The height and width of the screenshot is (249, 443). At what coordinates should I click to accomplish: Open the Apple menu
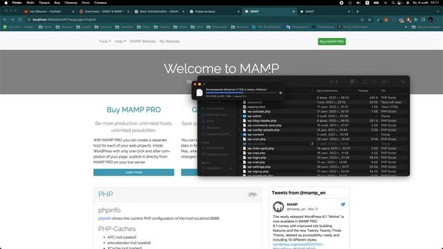click(x=6, y=3)
